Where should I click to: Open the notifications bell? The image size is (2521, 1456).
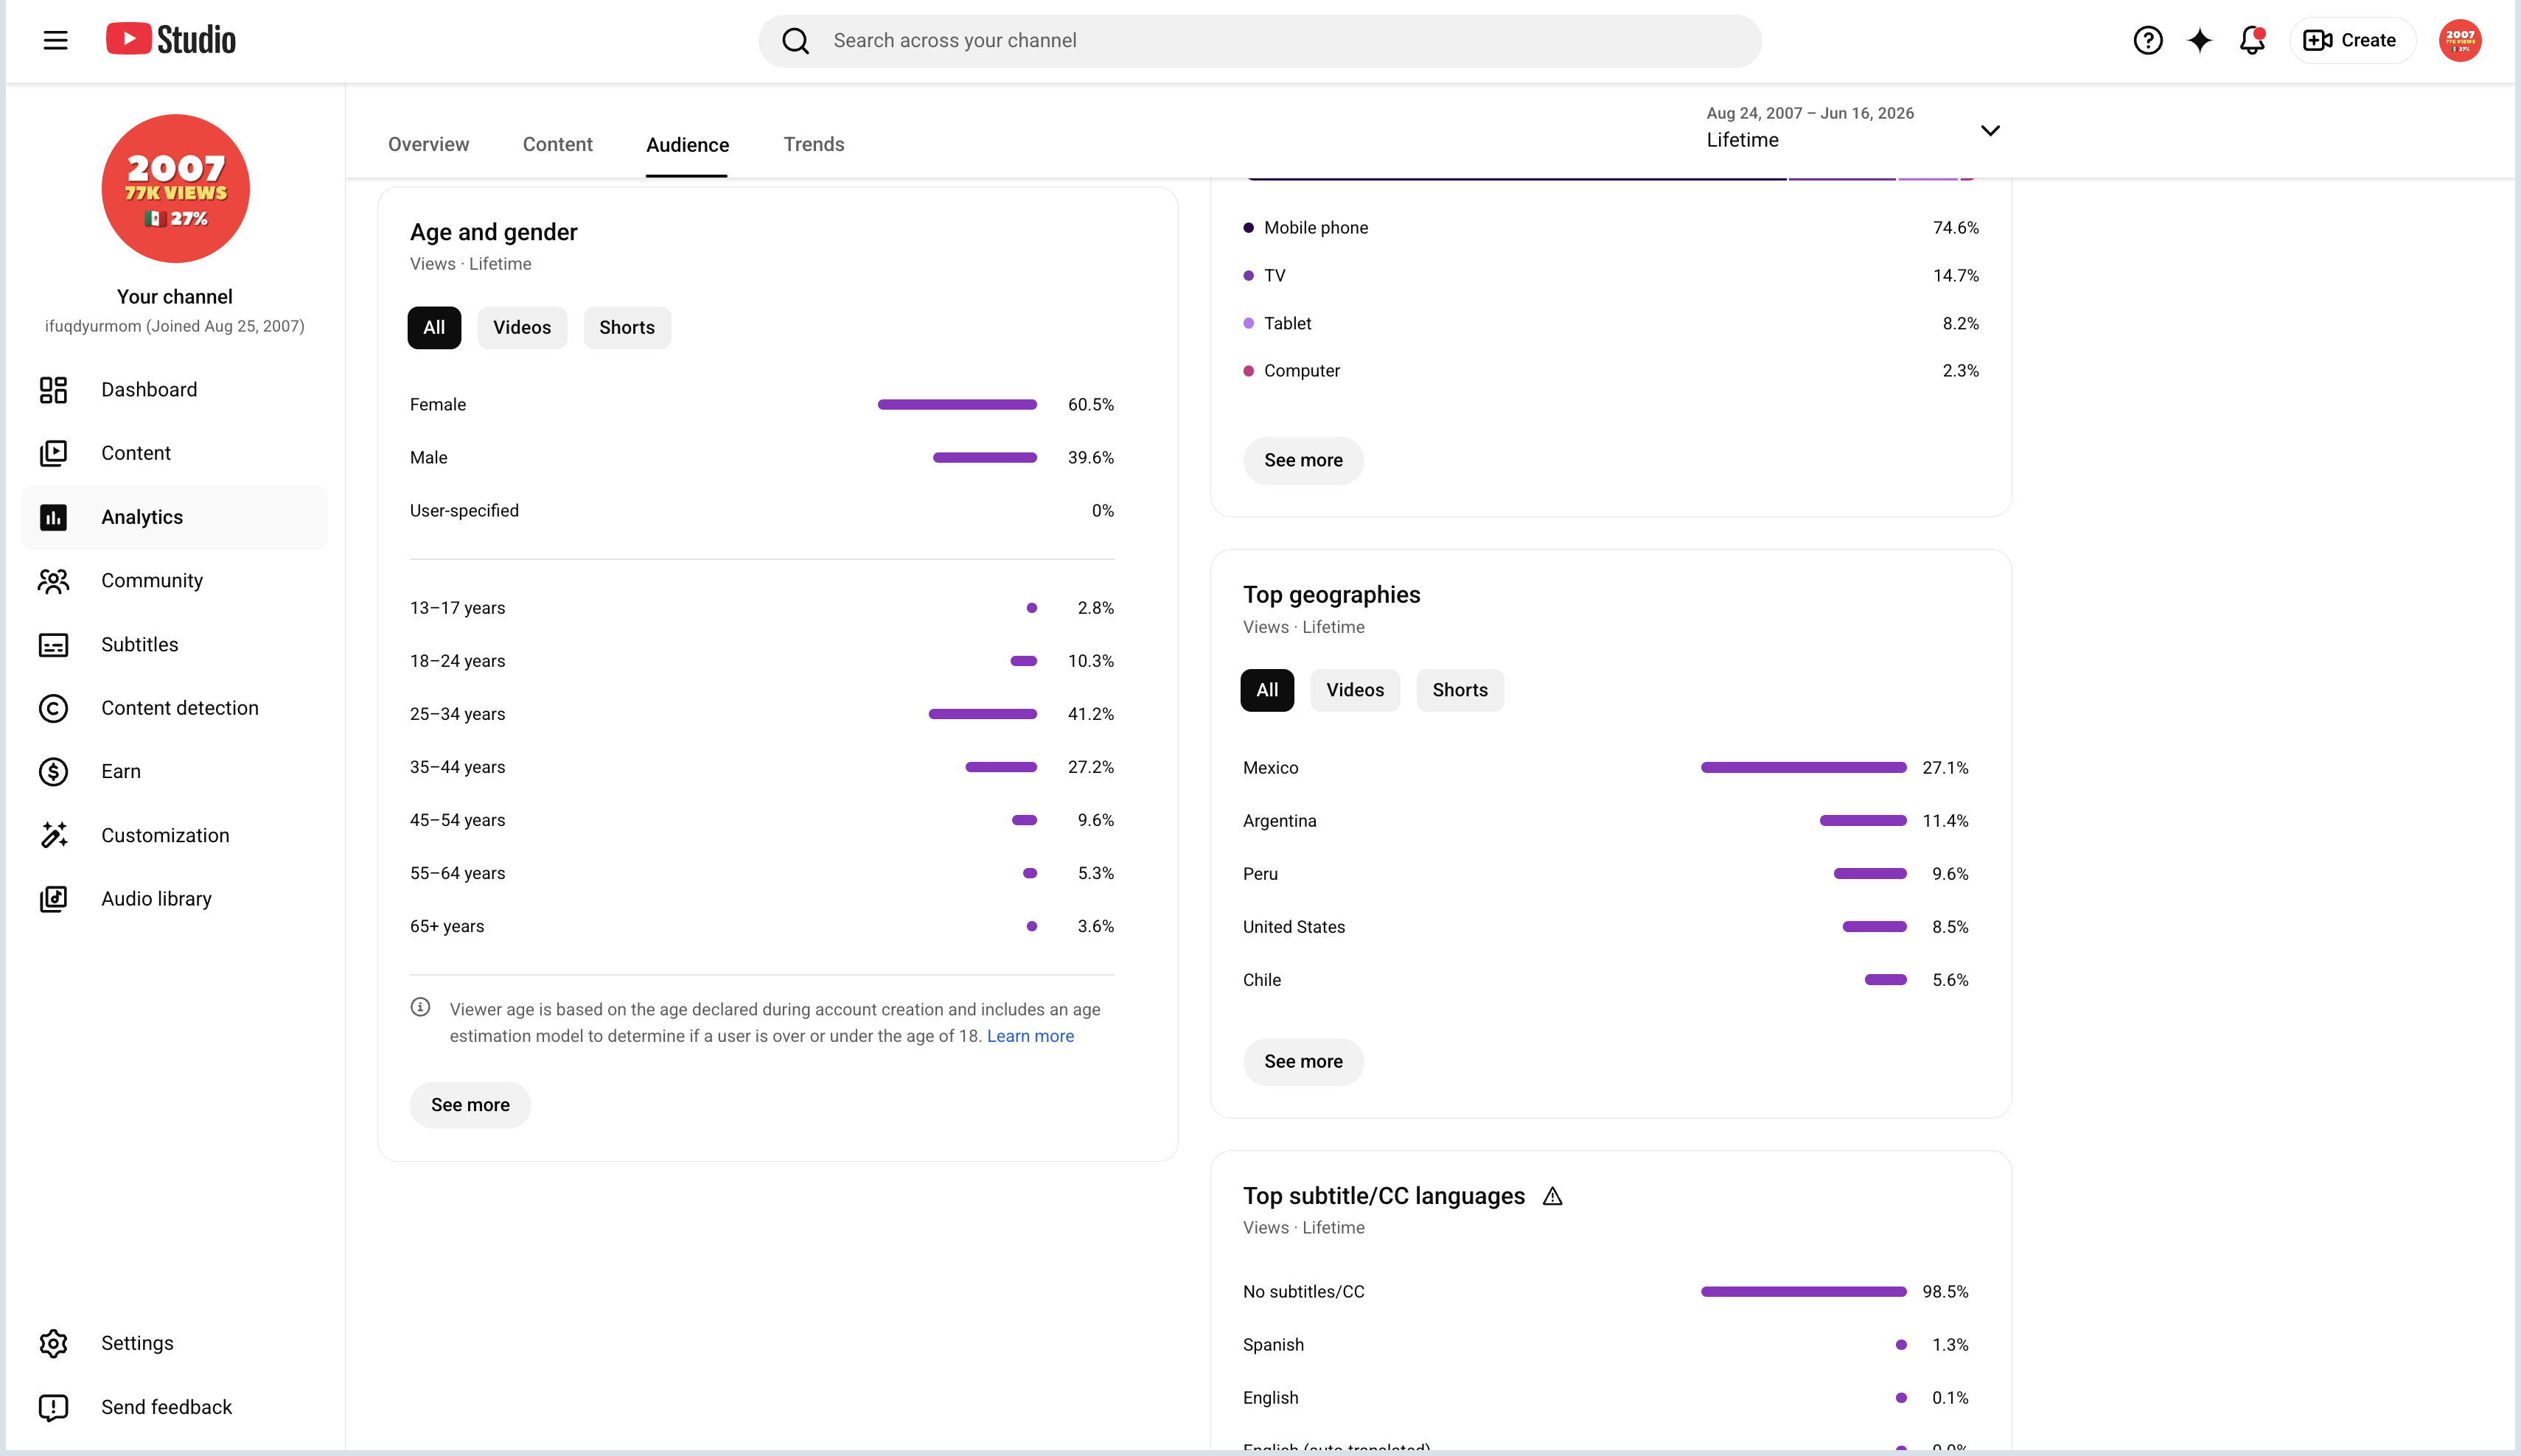coord(2252,41)
